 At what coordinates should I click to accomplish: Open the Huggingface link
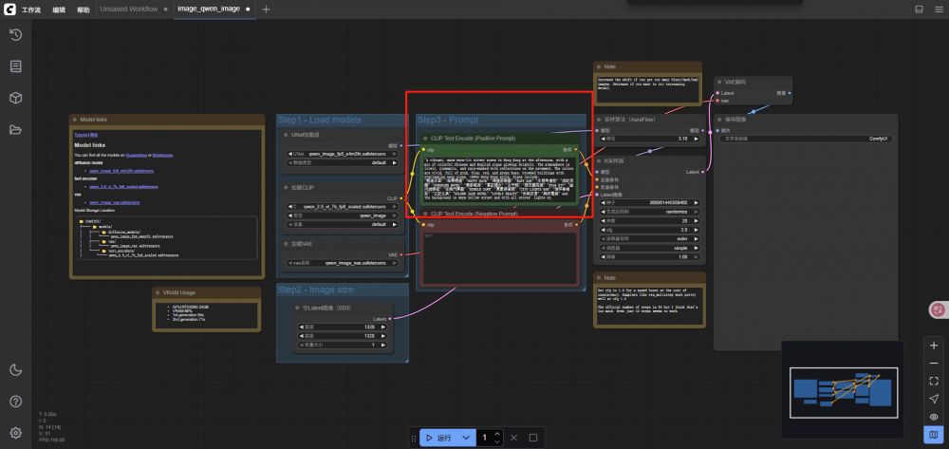(x=136, y=156)
